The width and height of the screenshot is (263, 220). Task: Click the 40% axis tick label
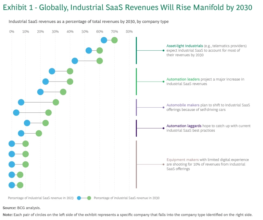70,32
